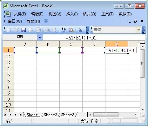The image size is (148, 126).
Task: Click the Open file folder icon
Action: tap(16, 30)
